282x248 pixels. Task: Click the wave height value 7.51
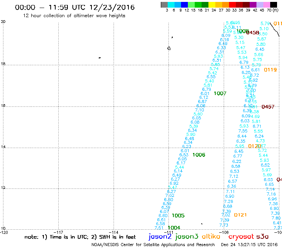point(159,228)
